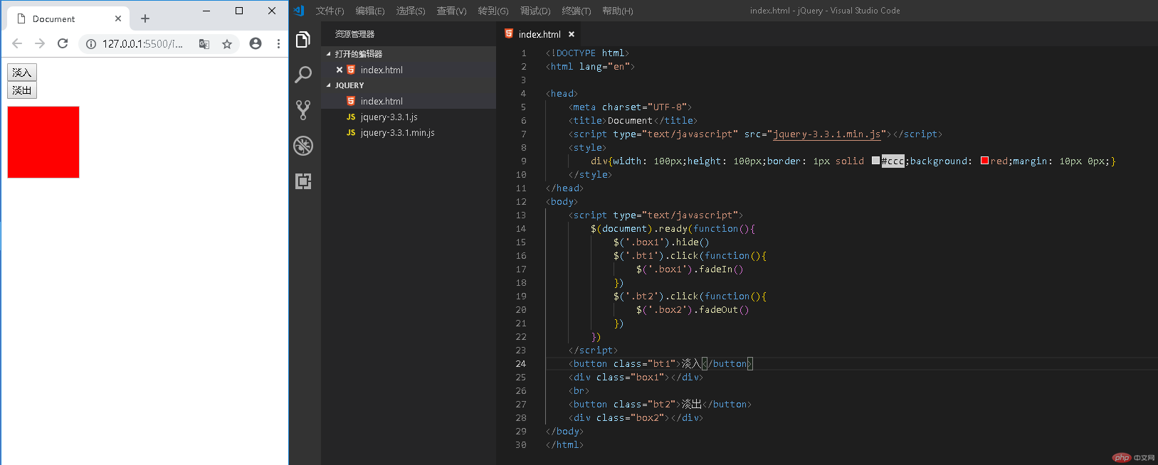Screen dimensions: 1158x465
Task: Open the 文件(F) menu
Action: [330, 11]
